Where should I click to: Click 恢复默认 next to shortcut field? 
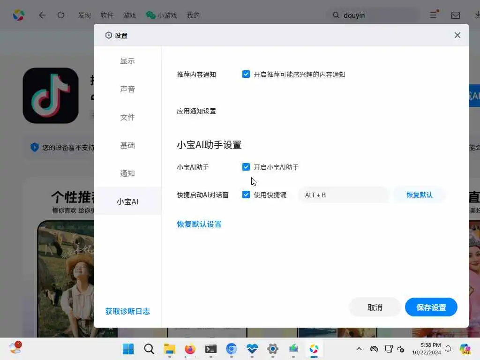click(420, 195)
